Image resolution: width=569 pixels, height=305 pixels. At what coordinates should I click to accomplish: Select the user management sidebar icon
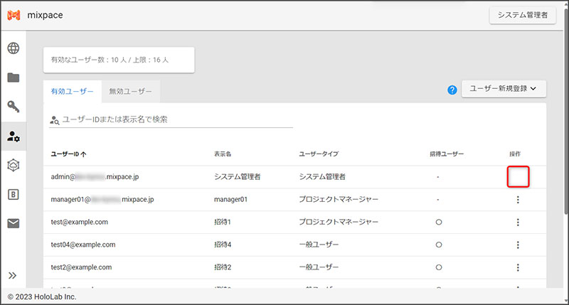click(13, 136)
